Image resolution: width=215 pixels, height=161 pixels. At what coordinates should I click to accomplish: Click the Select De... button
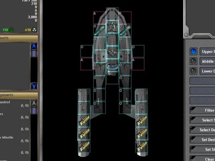(x=202, y=130)
